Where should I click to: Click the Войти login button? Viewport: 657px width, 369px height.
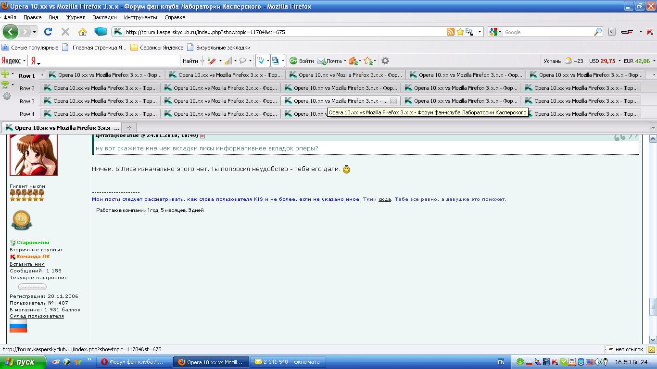coord(302,61)
